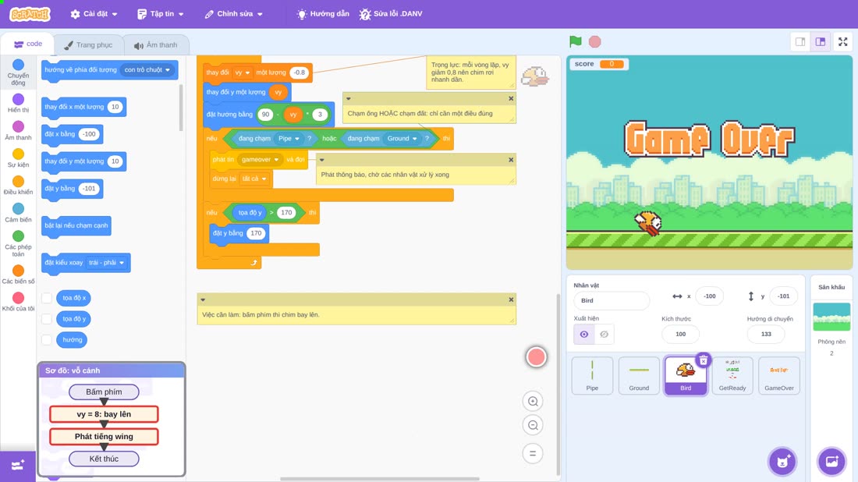Screen dimensions: 858x482
Task: Open the Cài đặt menu
Action: click(x=94, y=14)
